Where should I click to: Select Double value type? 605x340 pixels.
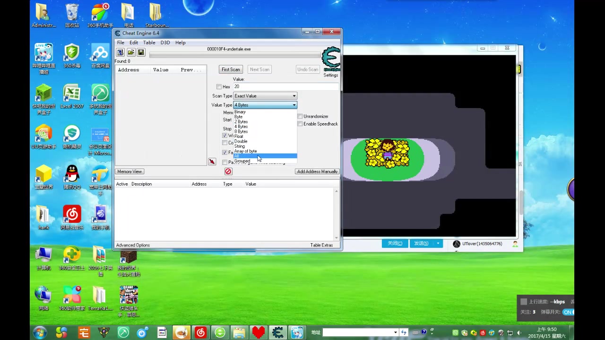(265, 141)
